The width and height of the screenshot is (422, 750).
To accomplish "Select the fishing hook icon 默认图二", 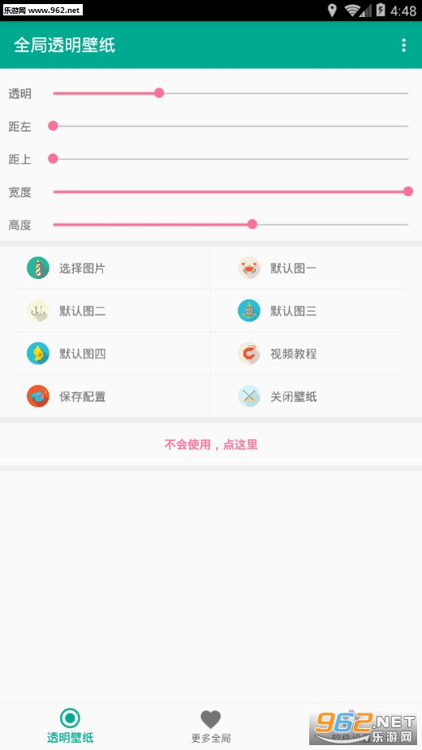I will (38, 311).
